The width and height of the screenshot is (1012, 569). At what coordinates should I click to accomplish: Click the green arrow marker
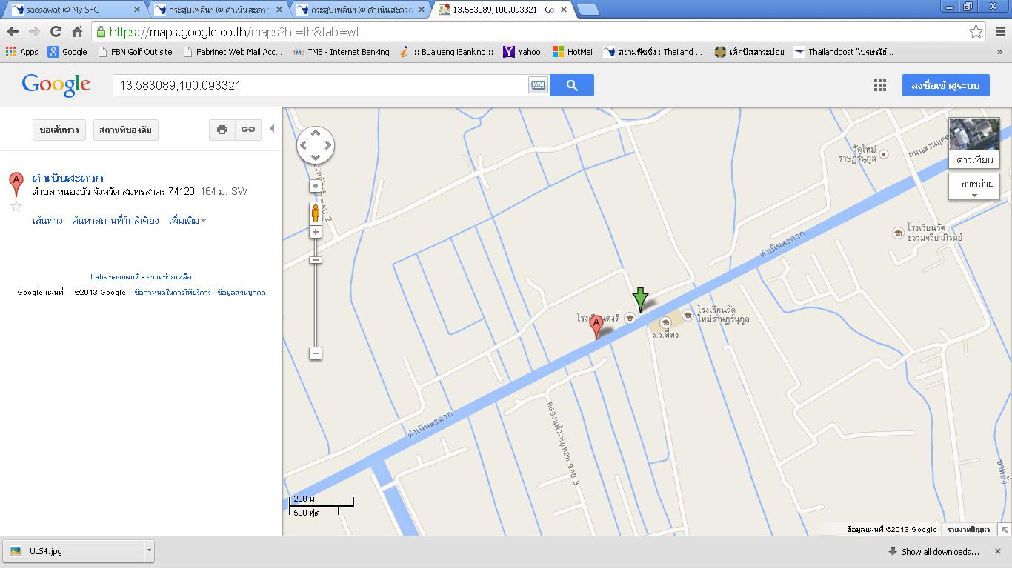point(640,299)
